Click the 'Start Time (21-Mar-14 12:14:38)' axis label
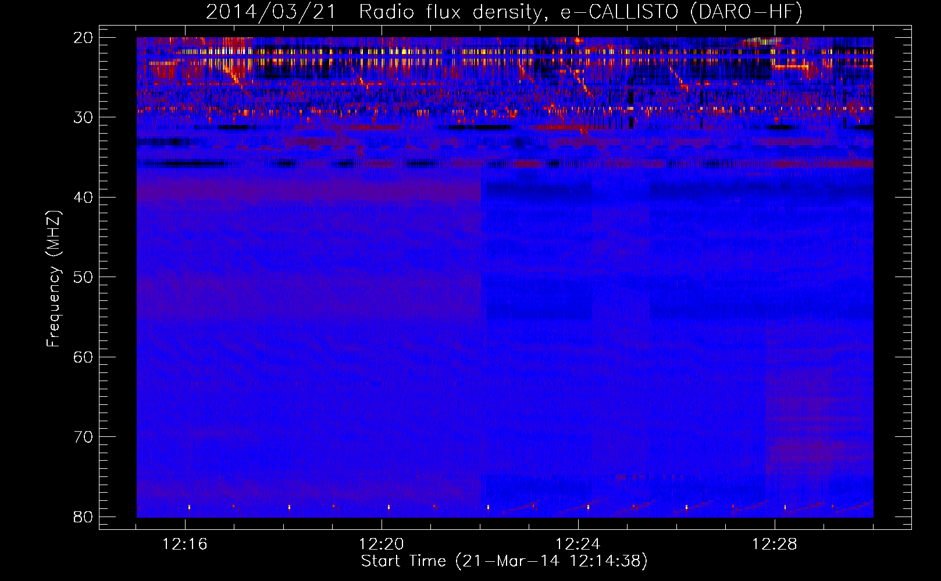The height and width of the screenshot is (581, 941). pyautogui.click(x=504, y=561)
